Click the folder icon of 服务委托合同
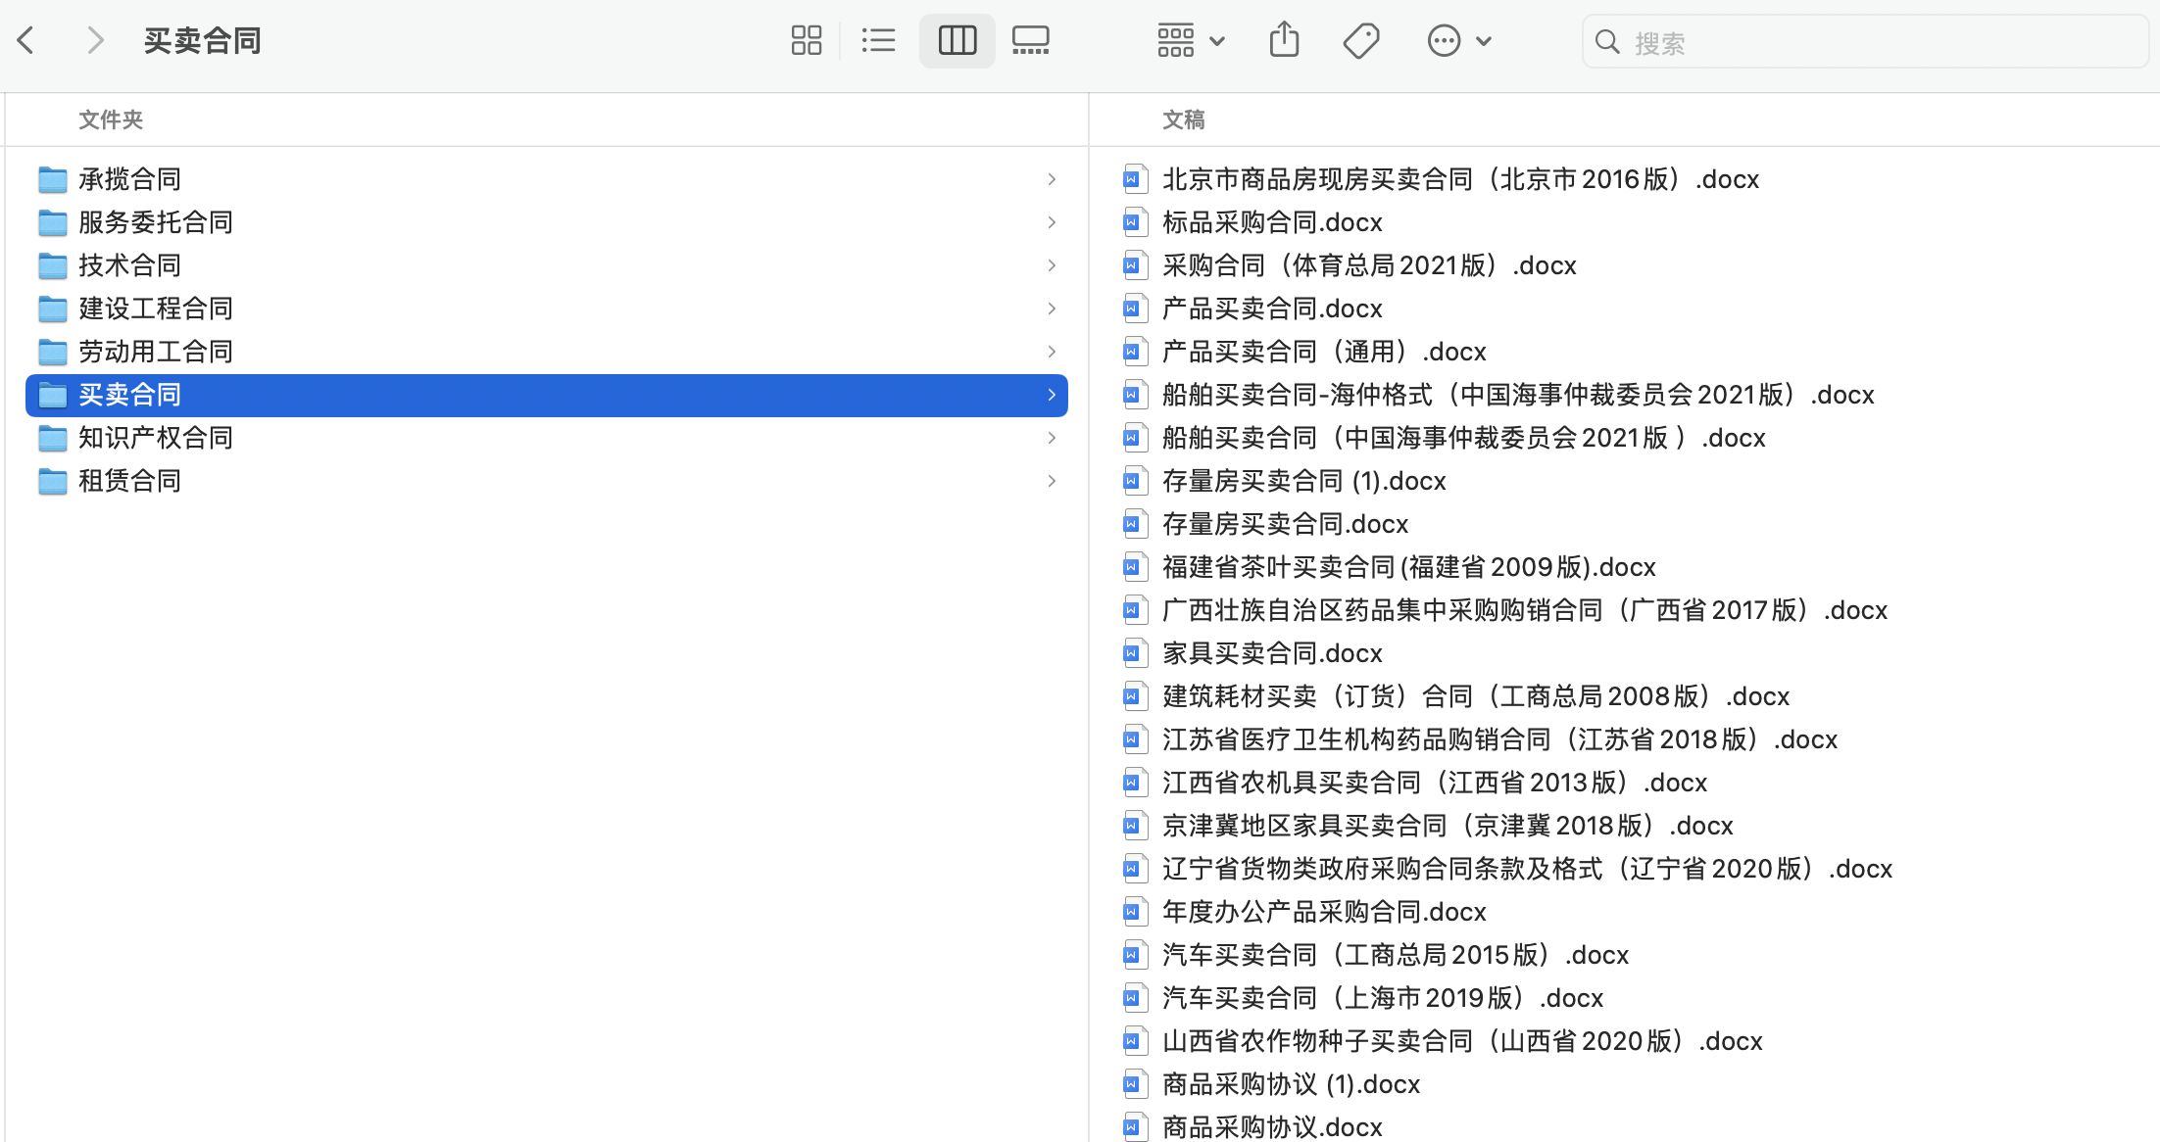This screenshot has width=2160, height=1142. coord(53,222)
